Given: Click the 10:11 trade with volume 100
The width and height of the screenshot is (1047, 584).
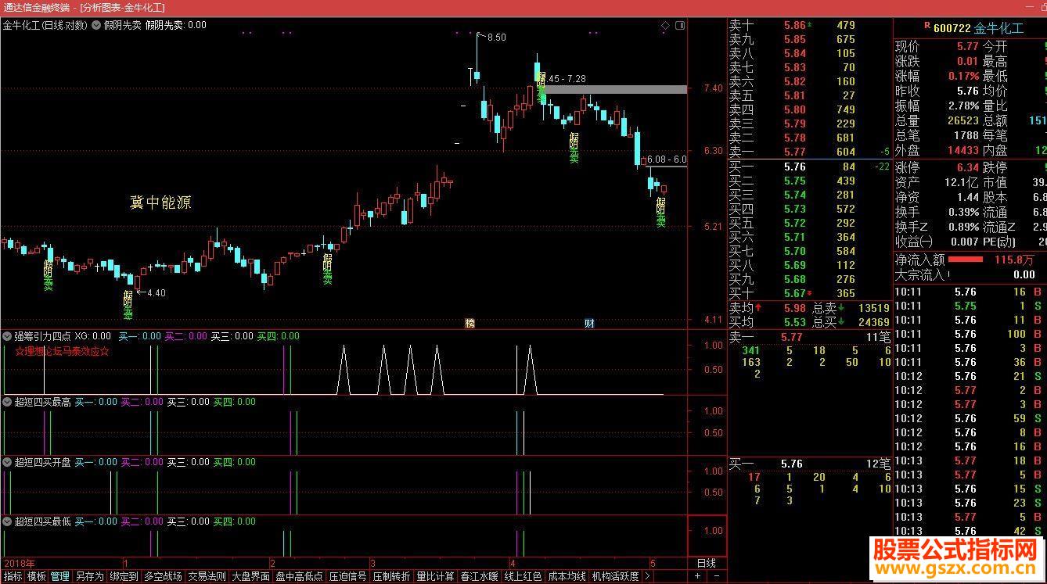Looking at the screenshot, I should tap(970, 335).
